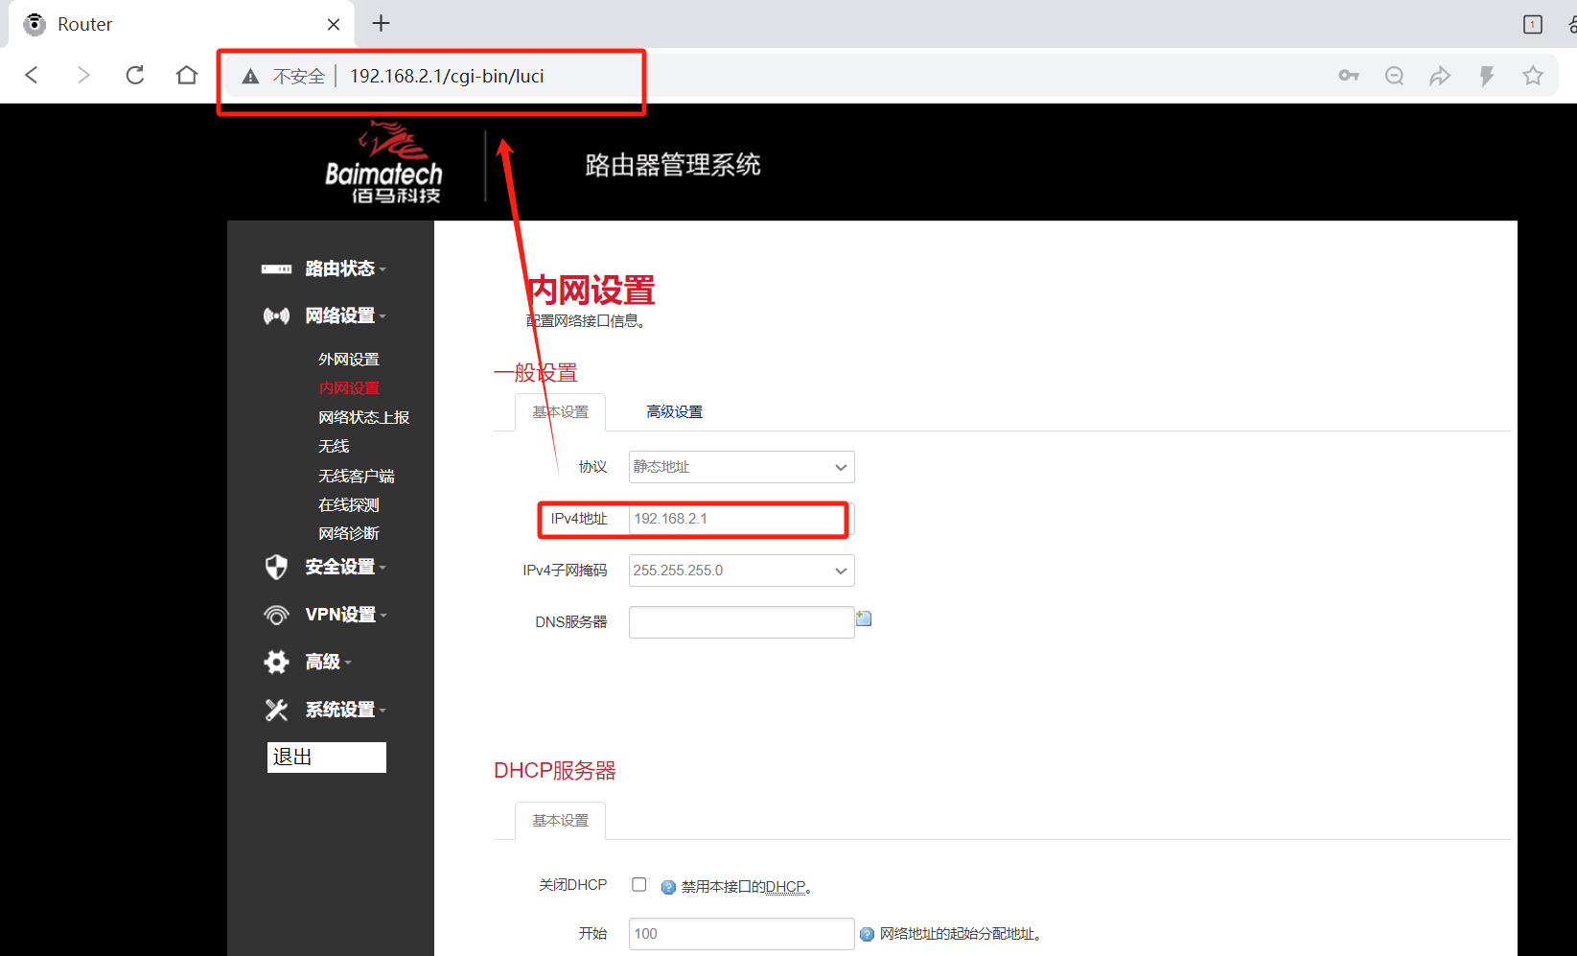Click the 退出 logout button
The image size is (1577, 956).
pyautogui.click(x=326, y=757)
